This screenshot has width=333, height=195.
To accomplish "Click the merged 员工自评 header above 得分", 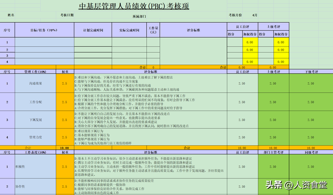I will coord(242,26).
